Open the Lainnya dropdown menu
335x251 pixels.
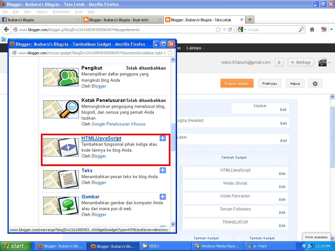pyautogui.click(x=195, y=47)
